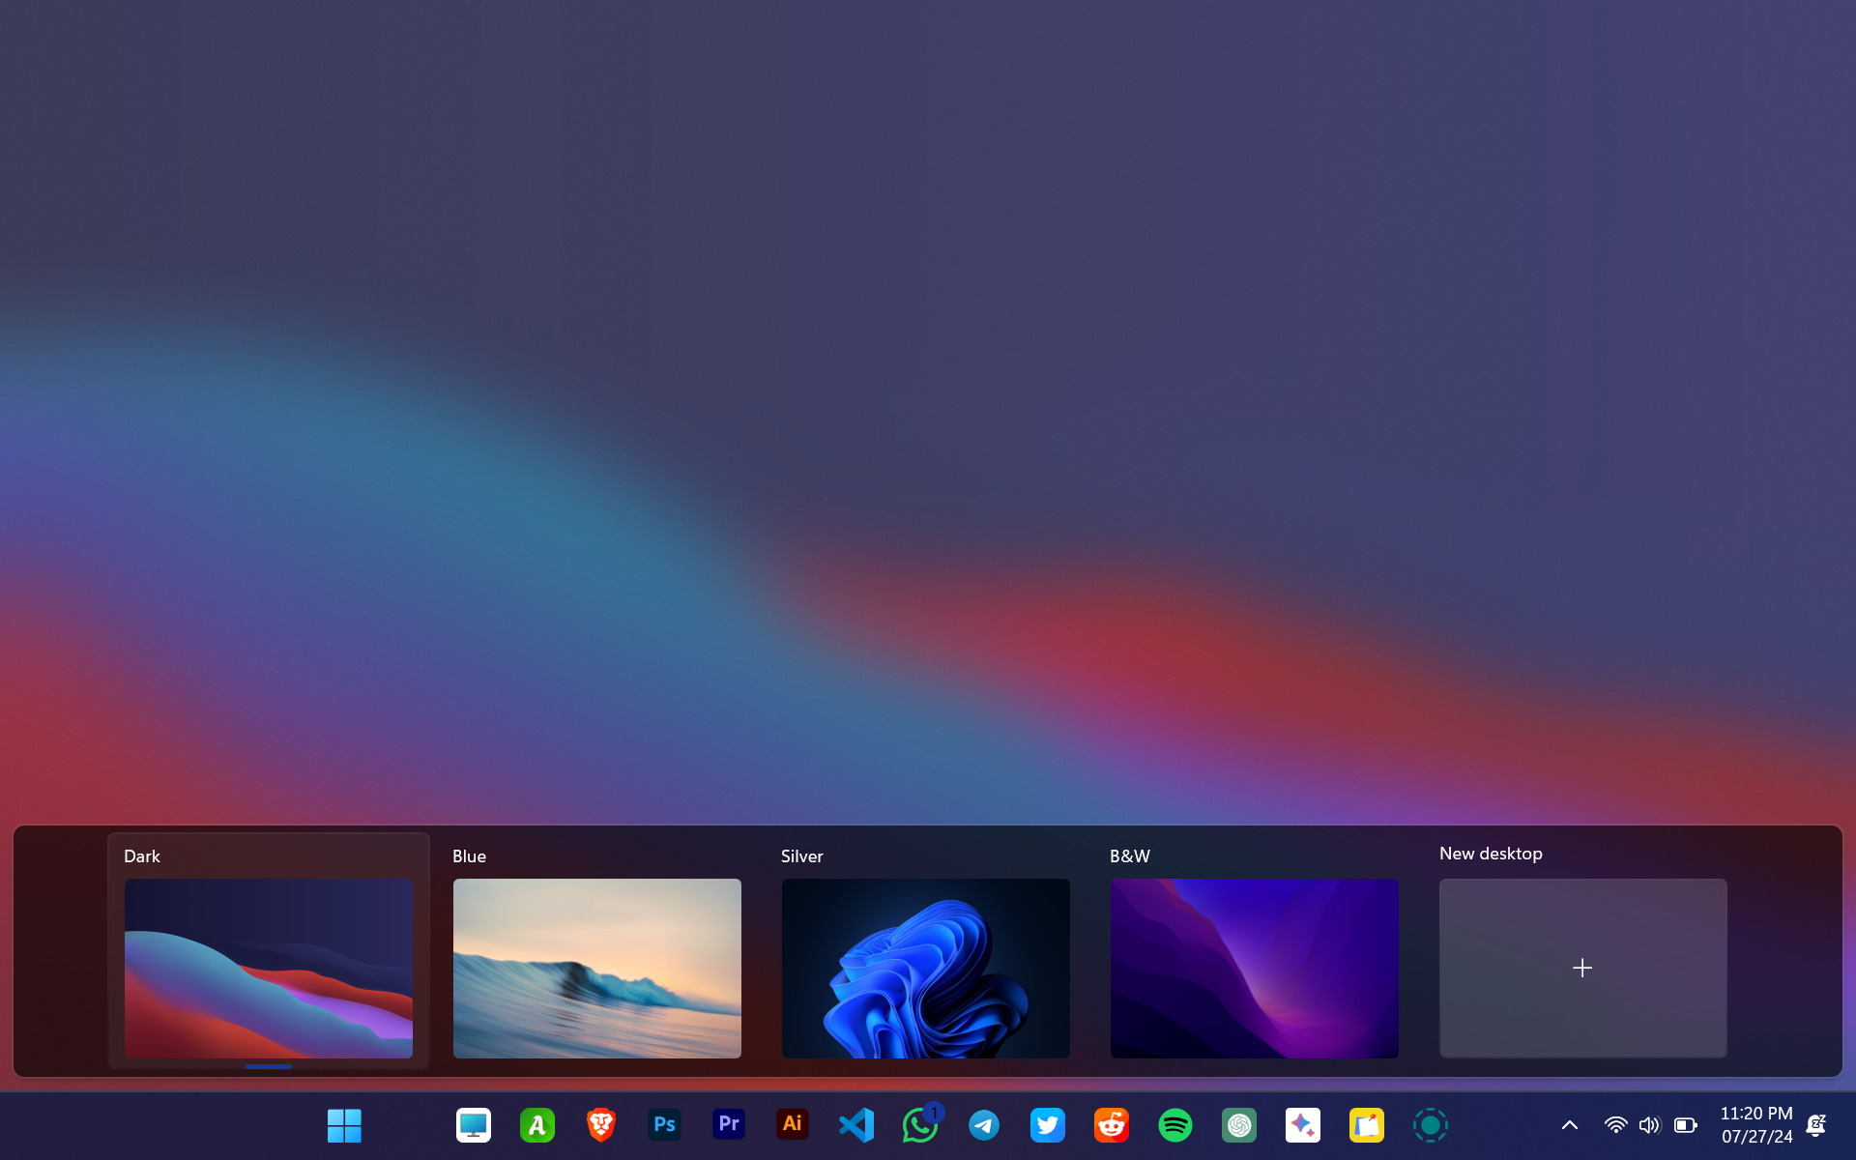Open Telegram from taskbar
1856x1160 pixels.
point(984,1125)
